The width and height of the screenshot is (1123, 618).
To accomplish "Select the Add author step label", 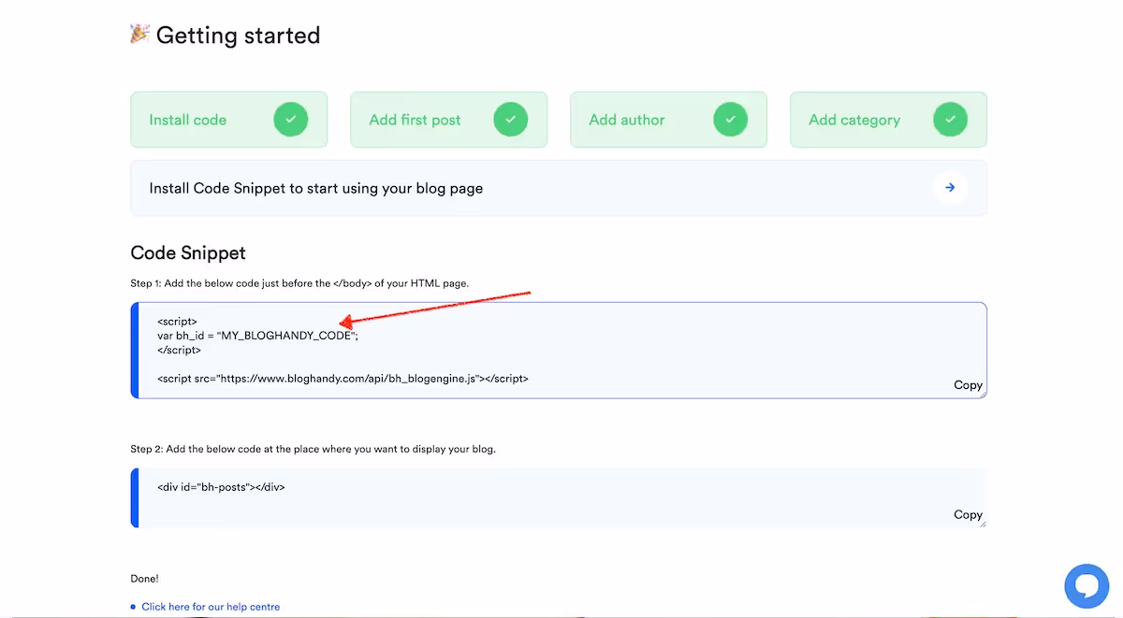I will pos(627,120).
